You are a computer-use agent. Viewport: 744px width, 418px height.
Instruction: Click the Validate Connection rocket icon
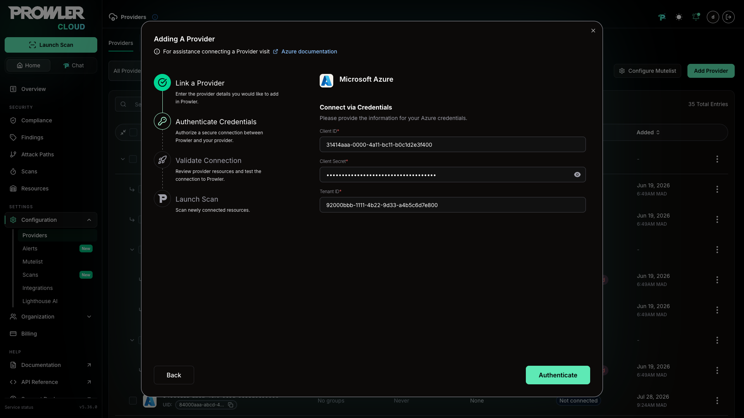[162, 160]
